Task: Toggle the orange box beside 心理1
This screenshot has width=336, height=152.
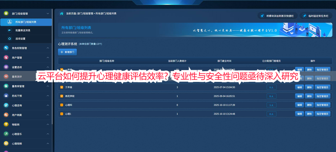Action: (x=61, y=114)
